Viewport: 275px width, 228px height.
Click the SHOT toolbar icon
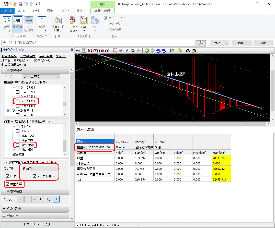coord(158,51)
